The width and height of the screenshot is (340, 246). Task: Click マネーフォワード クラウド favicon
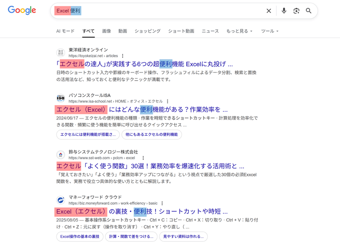(x=60, y=200)
